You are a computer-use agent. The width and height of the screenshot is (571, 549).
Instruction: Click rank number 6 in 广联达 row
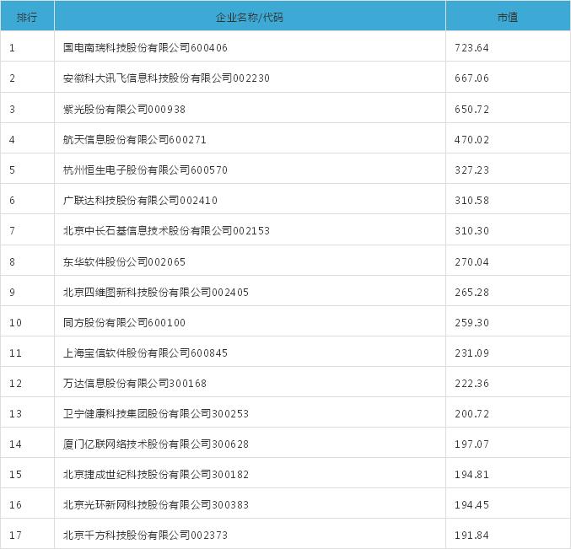coord(13,201)
